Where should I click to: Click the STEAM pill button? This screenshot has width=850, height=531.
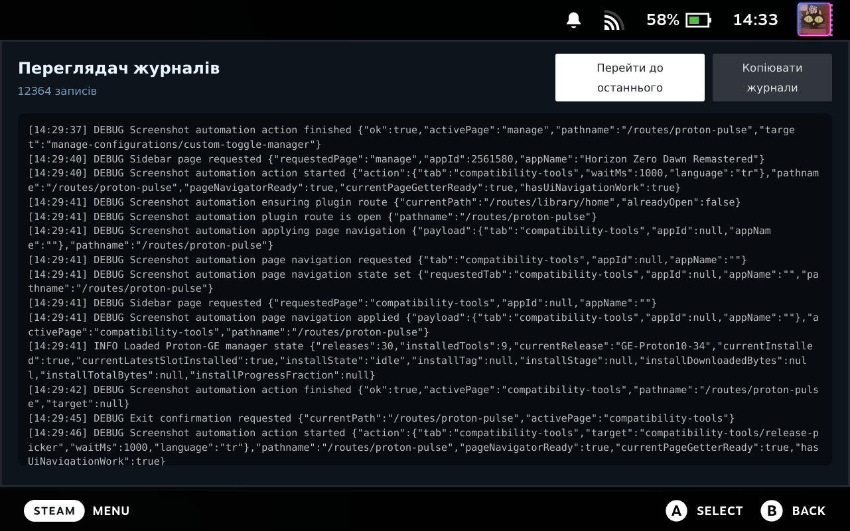54,511
